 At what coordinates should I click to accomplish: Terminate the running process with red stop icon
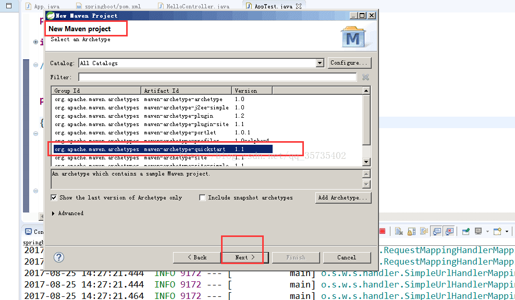click(382, 231)
